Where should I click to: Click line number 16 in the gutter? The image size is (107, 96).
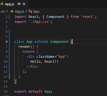point(5,92)
